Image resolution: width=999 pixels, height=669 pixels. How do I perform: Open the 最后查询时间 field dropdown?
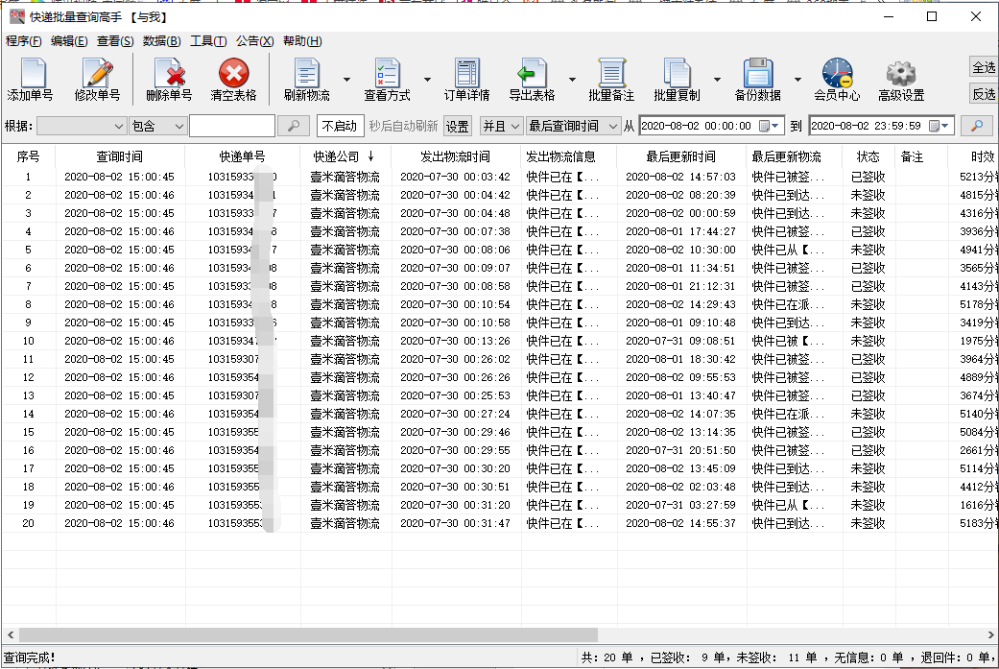point(574,126)
